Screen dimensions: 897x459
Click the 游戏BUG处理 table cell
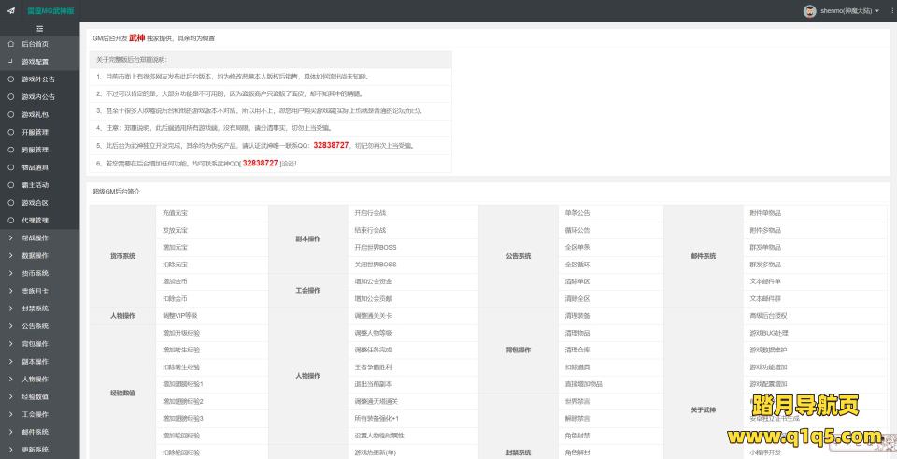pyautogui.click(x=815, y=333)
